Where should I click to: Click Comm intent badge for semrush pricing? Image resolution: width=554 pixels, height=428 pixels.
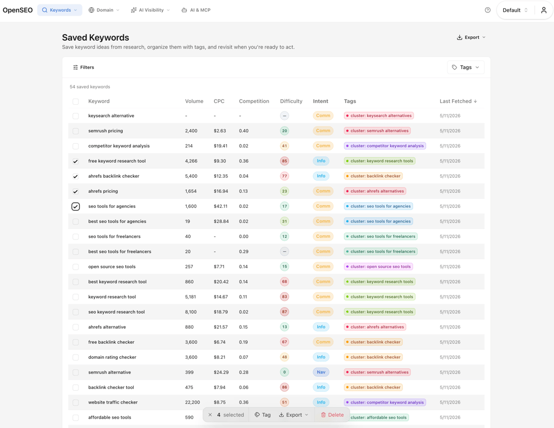(x=323, y=131)
